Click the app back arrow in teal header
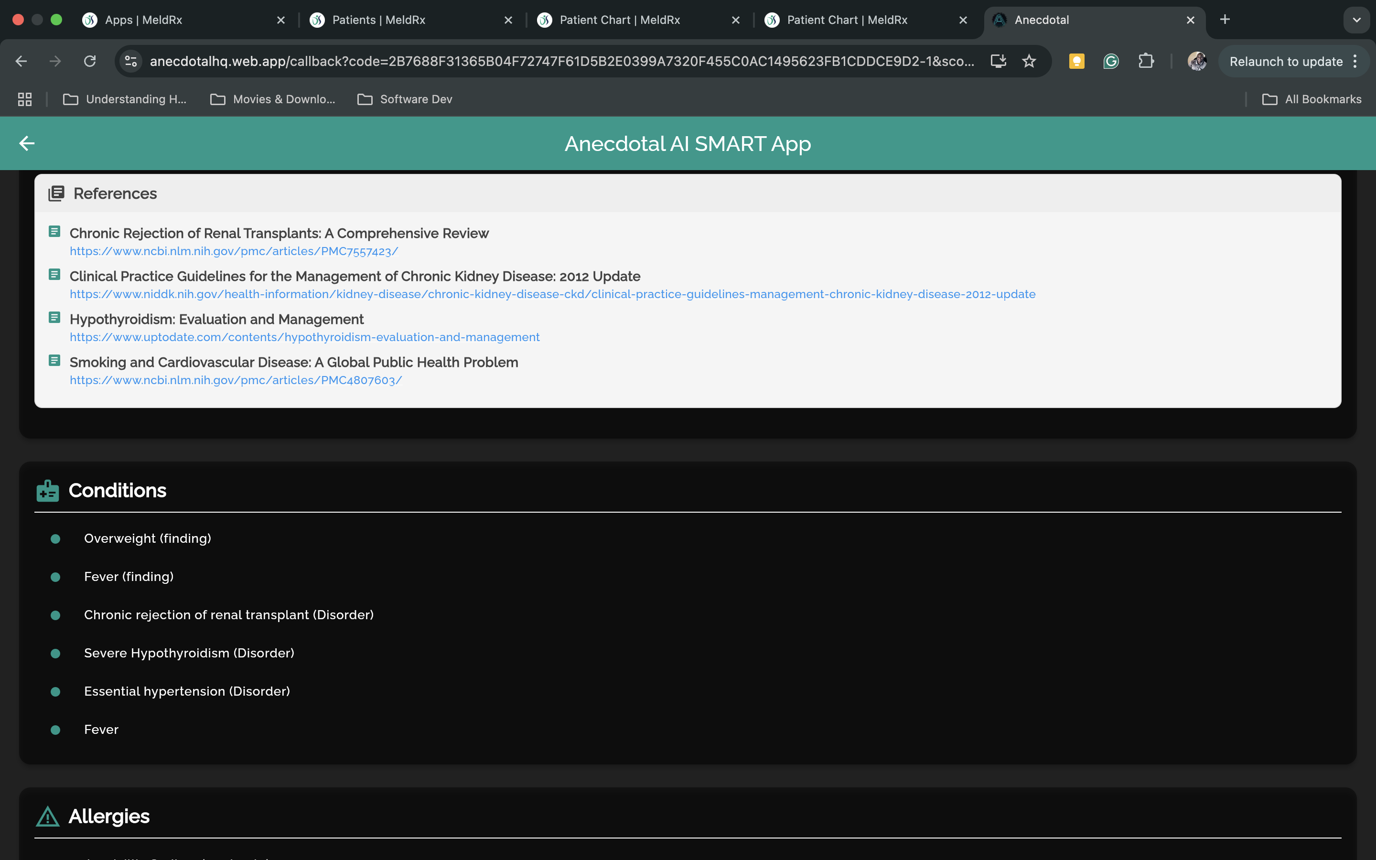Viewport: 1376px width, 860px height. (x=27, y=143)
